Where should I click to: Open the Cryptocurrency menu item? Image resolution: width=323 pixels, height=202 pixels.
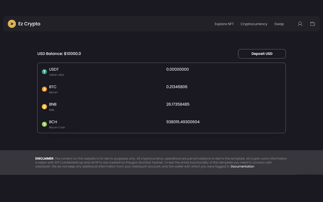coord(254,24)
